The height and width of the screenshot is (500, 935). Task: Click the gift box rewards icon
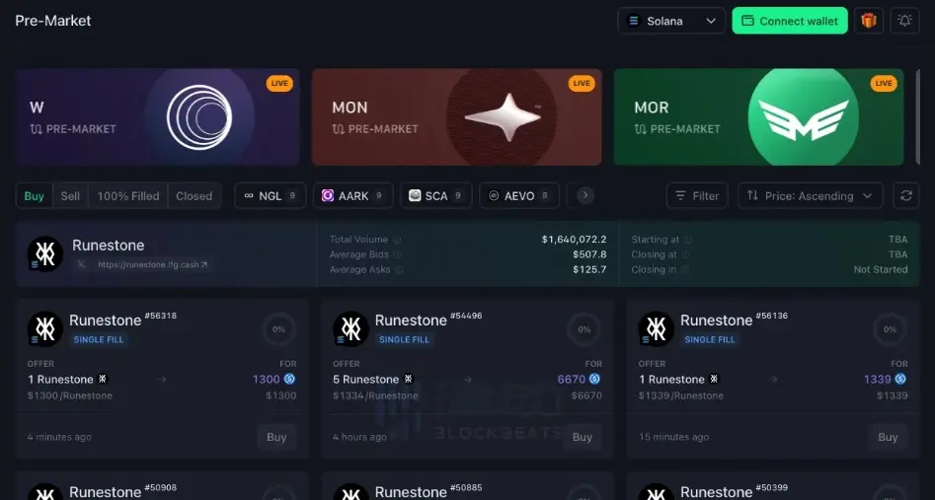click(869, 21)
